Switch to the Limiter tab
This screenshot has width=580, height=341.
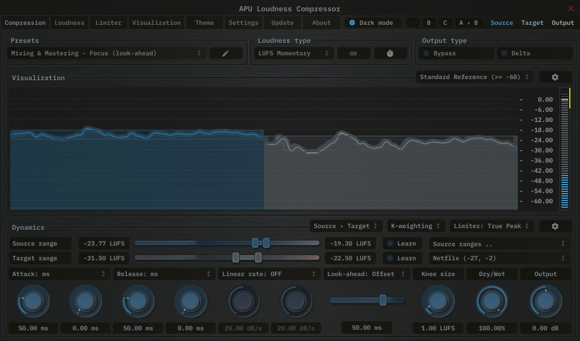tap(108, 23)
